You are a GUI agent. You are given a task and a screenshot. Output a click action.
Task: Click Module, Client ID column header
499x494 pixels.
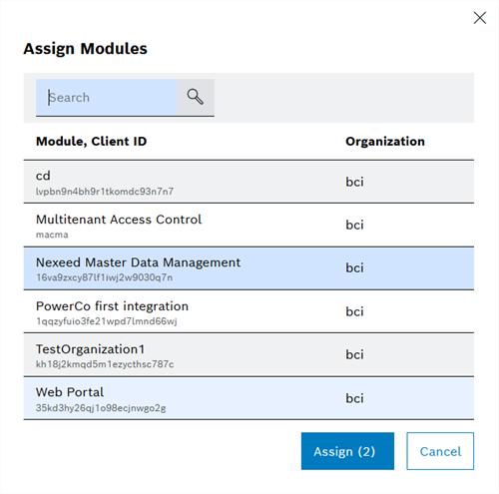[91, 142]
